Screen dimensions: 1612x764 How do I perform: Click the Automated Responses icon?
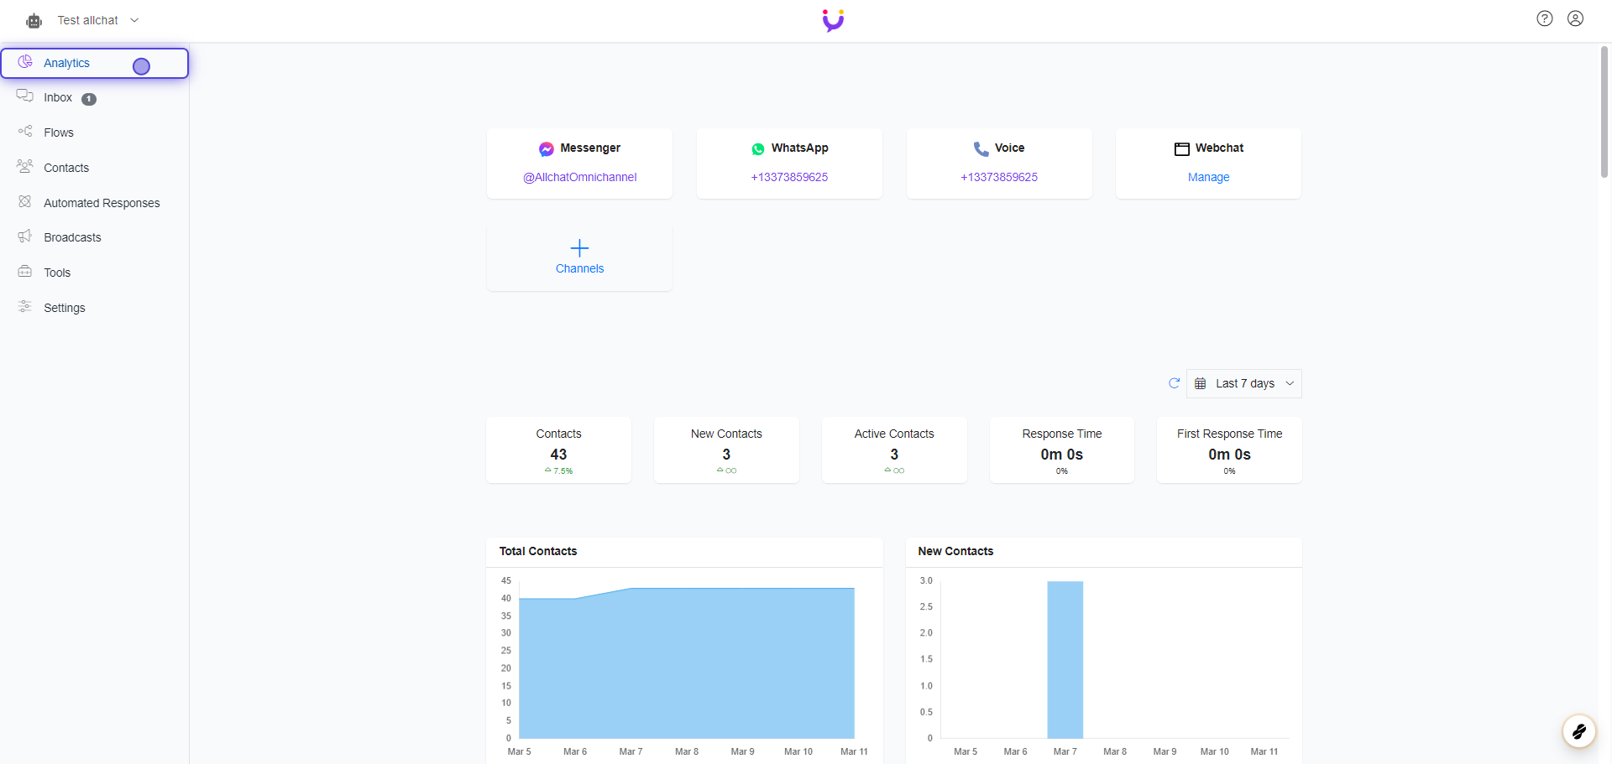click(24, 202)
